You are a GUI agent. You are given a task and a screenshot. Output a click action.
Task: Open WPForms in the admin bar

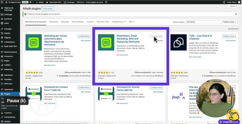(x=80, y=2)
